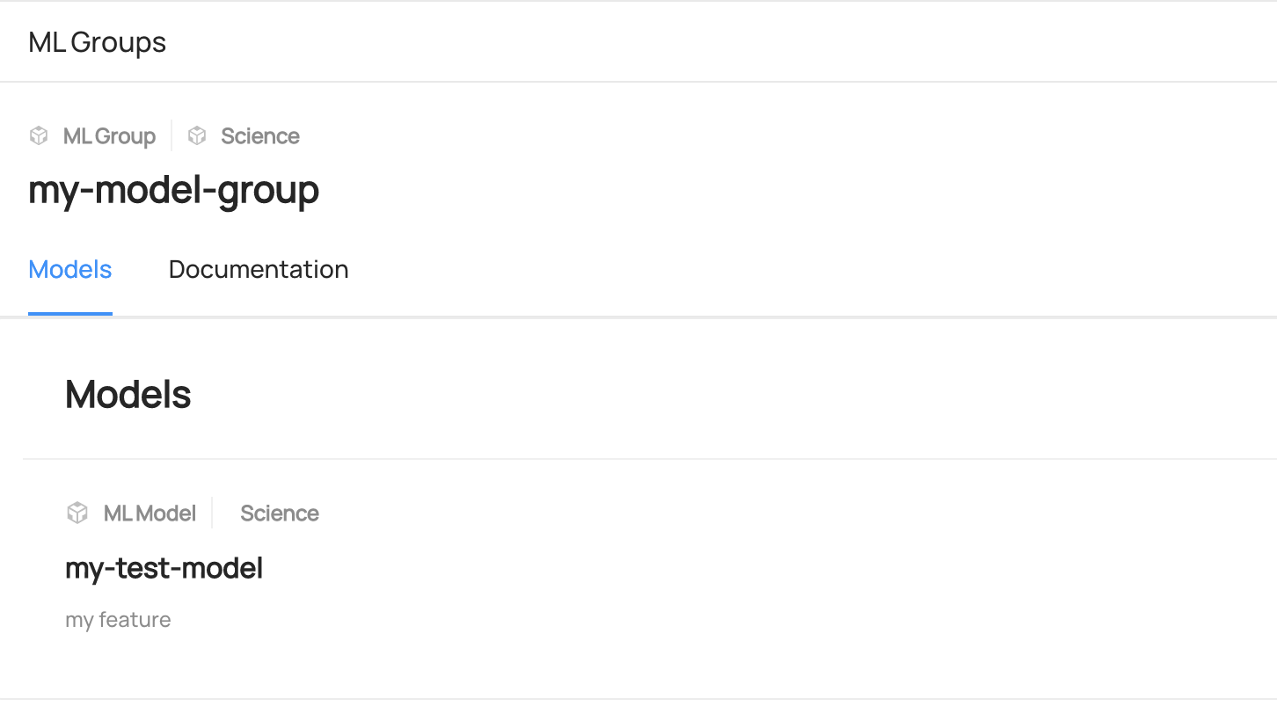Click the cube icon beside header Science

197,135
